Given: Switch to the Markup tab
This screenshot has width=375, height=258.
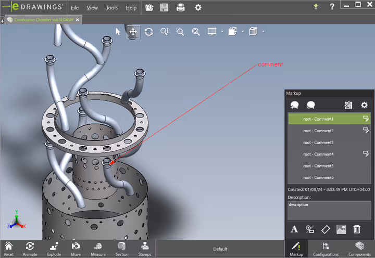Looking at the screenshot, I should (x=296, y=249).
